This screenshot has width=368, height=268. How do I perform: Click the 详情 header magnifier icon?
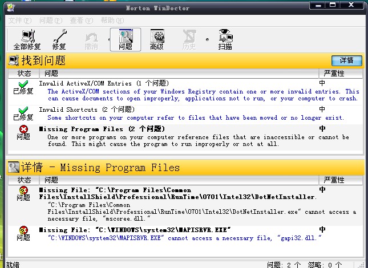point(14,167)
